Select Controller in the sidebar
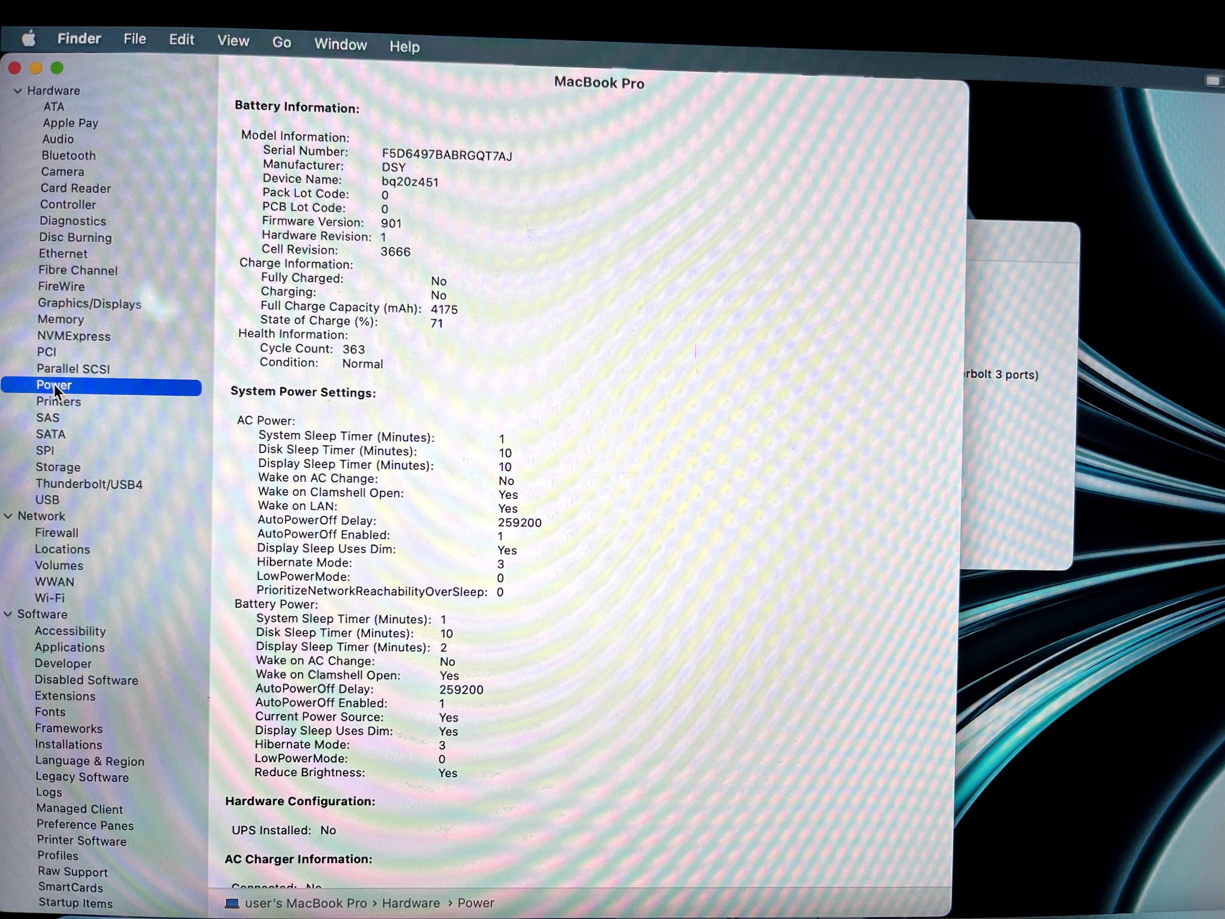This screenshot has width=1225, height=919. [x=68, y=205]
